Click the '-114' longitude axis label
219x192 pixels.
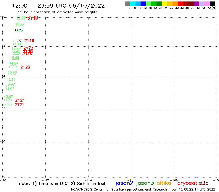coord(88,180)
